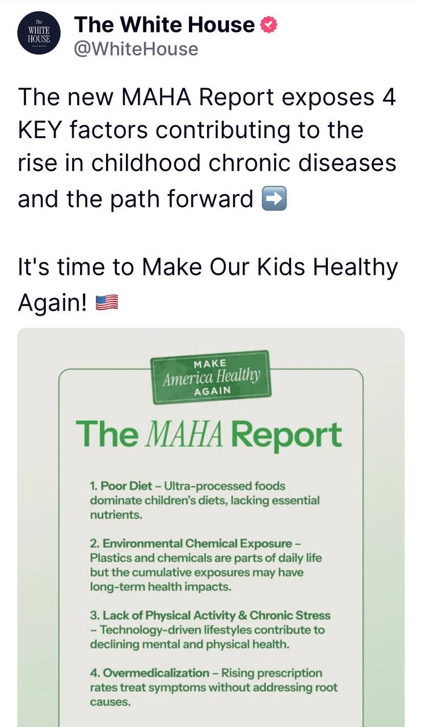Select the Environmental Chemical Exposure item
Viewport: 422px width, 727px height.
click(205, 565)
